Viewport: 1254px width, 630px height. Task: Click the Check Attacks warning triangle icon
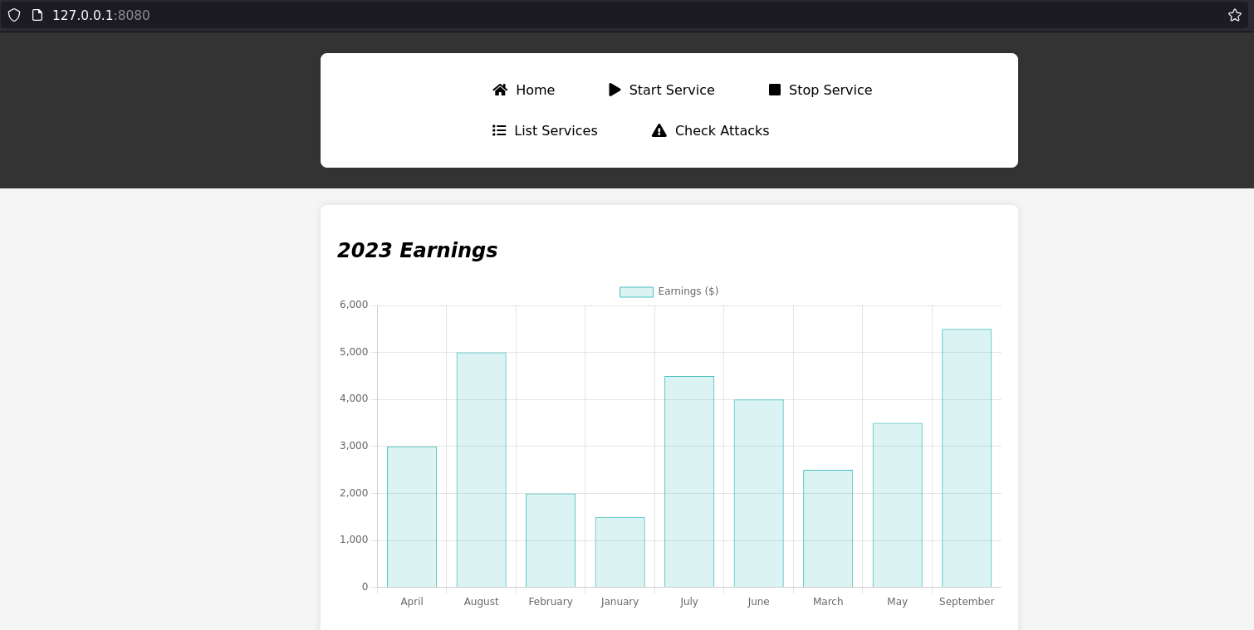click(659, 130)
